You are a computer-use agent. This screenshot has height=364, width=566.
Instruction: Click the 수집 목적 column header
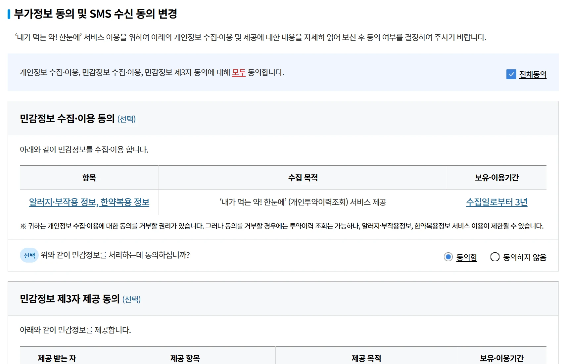[303, 178]
